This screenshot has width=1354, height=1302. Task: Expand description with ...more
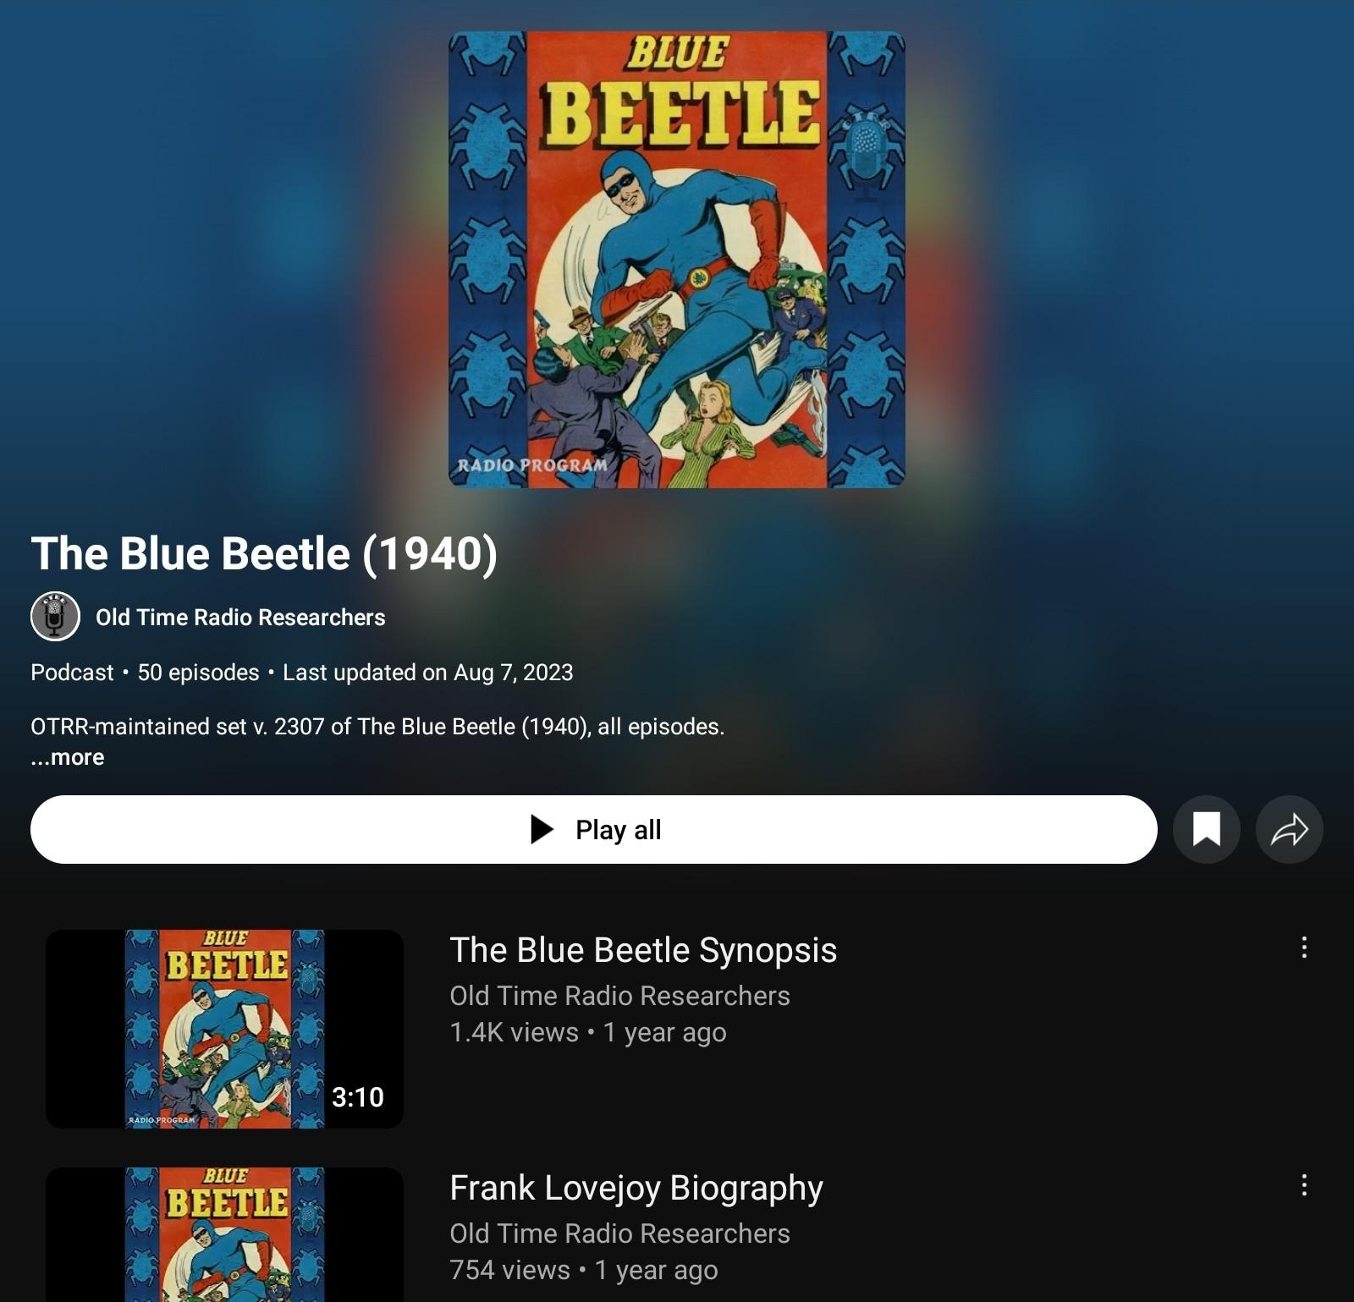68,757
